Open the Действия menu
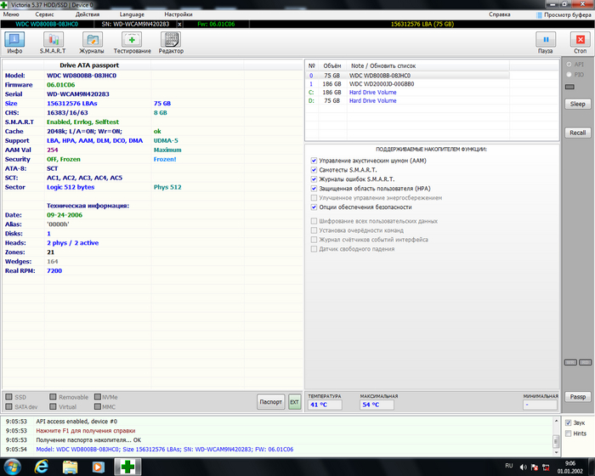The image size is (595, 476). pos(87,14)
